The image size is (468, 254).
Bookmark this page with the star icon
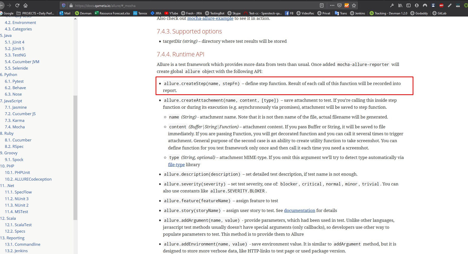point(354,5)
